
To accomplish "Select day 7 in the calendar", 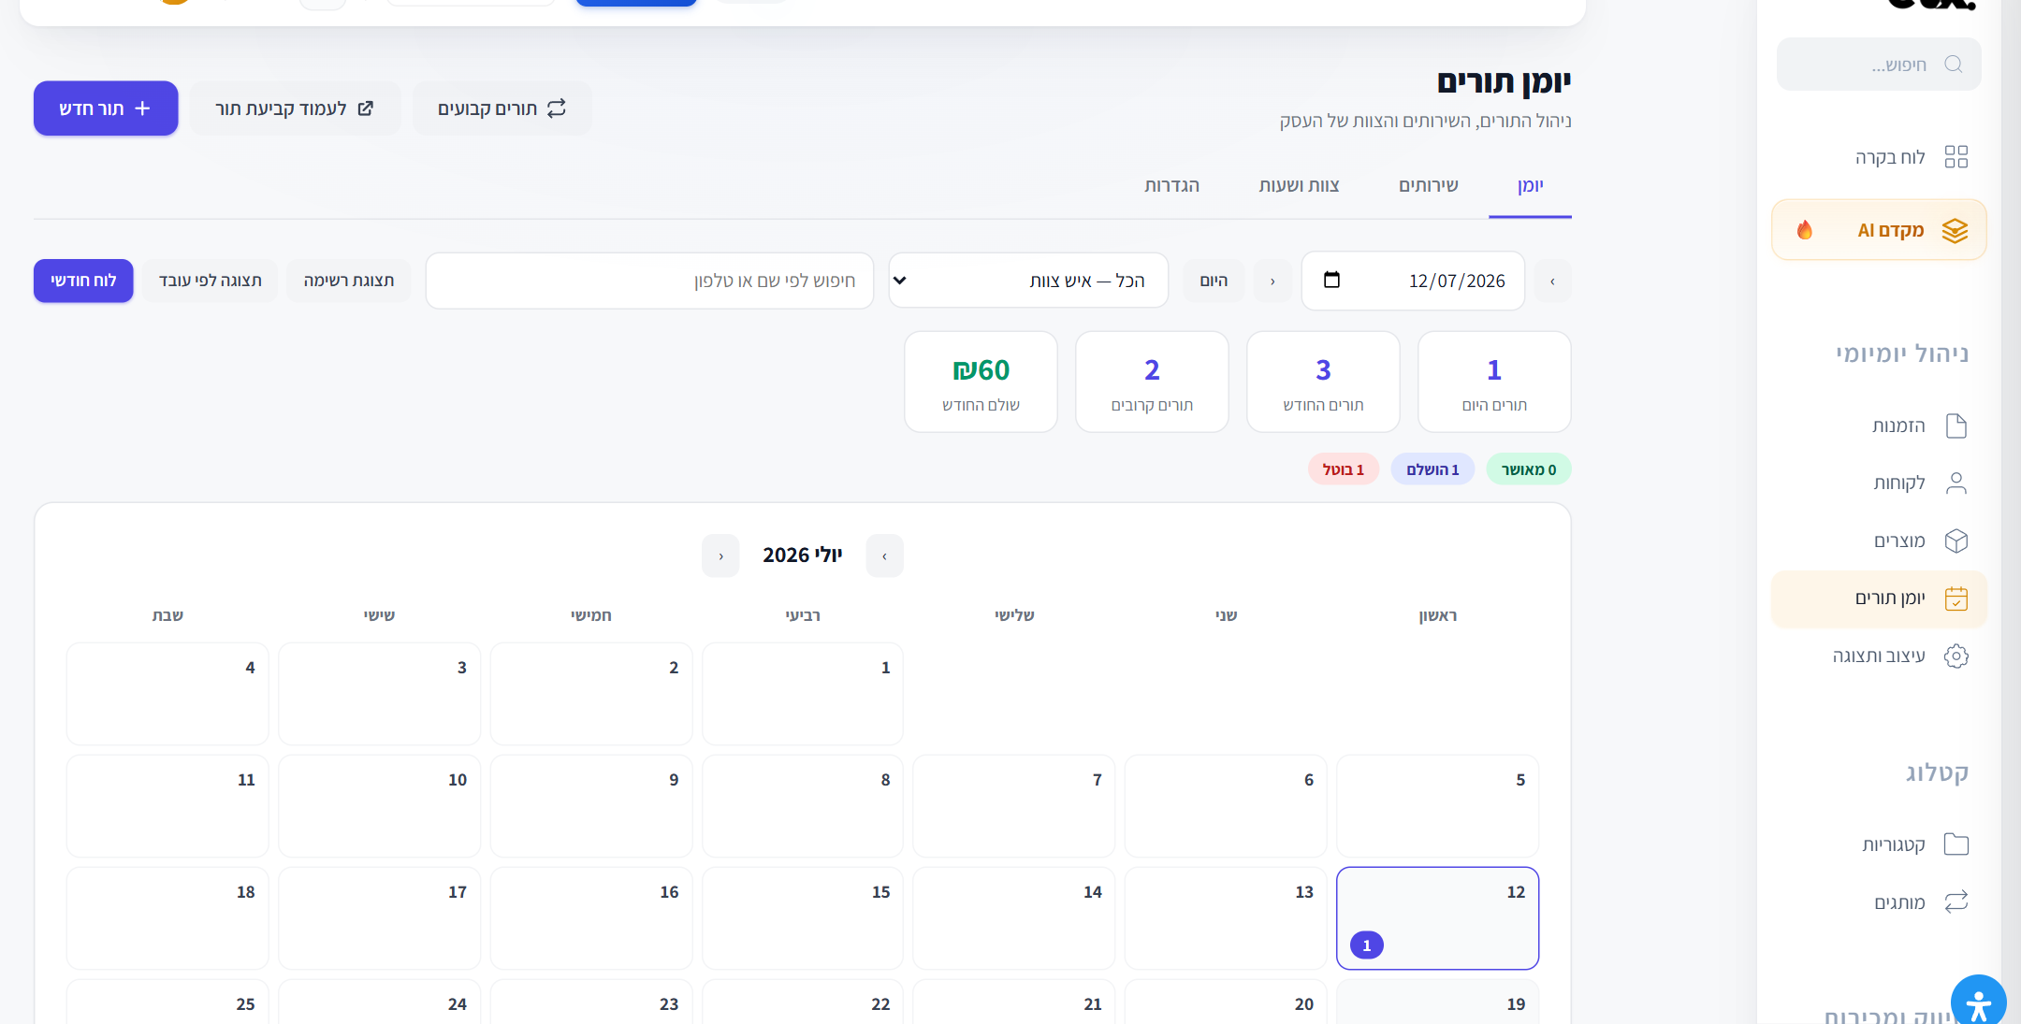I will [1014, 806].
